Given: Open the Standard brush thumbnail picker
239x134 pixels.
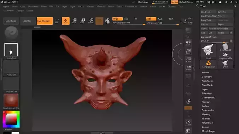Looking at the screenshot, I should (x=11, y=33).
